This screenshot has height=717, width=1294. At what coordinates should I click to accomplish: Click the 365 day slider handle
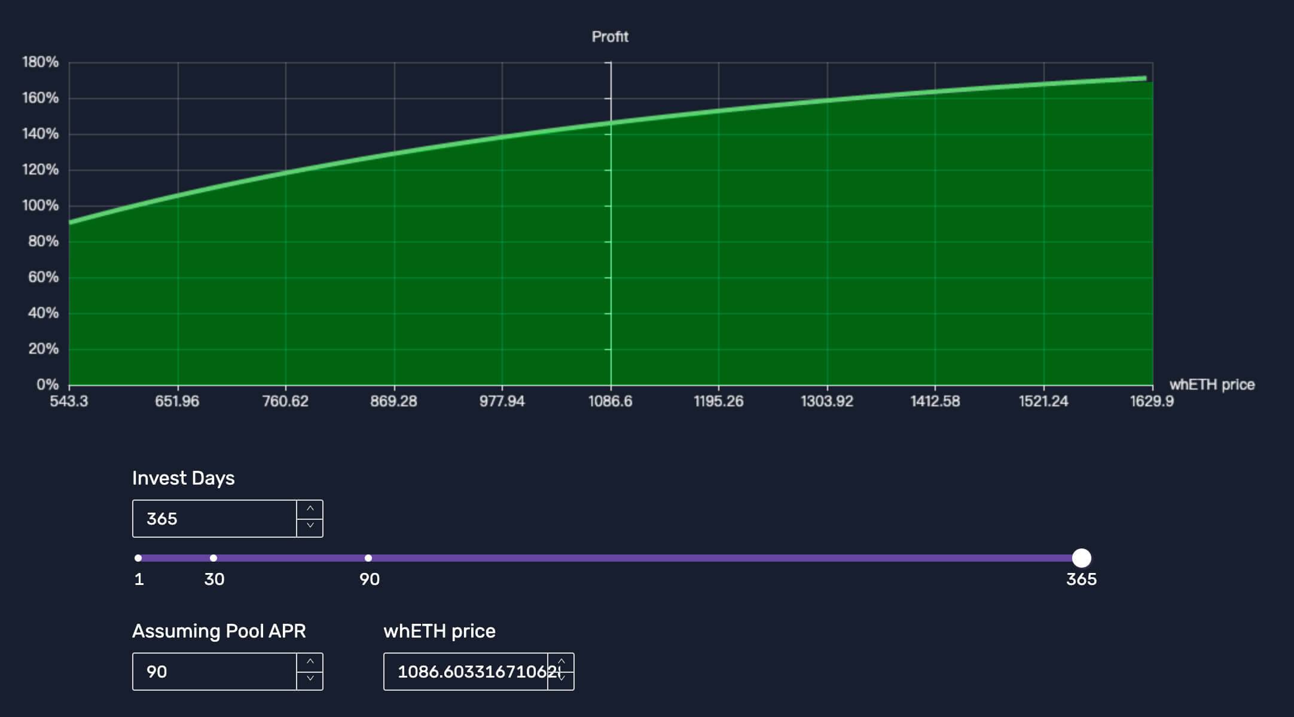(1082, 558)
